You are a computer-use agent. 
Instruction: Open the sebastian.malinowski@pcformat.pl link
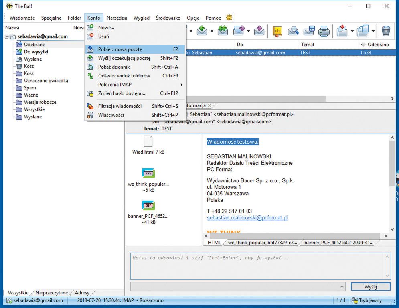click(x=247, y=218)
